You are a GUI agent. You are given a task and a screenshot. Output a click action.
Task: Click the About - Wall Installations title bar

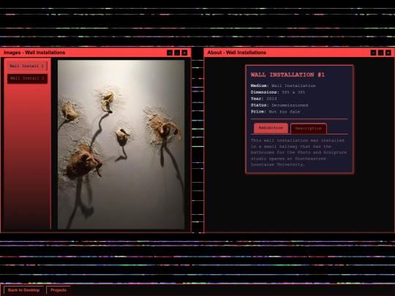tap(299, 53)
